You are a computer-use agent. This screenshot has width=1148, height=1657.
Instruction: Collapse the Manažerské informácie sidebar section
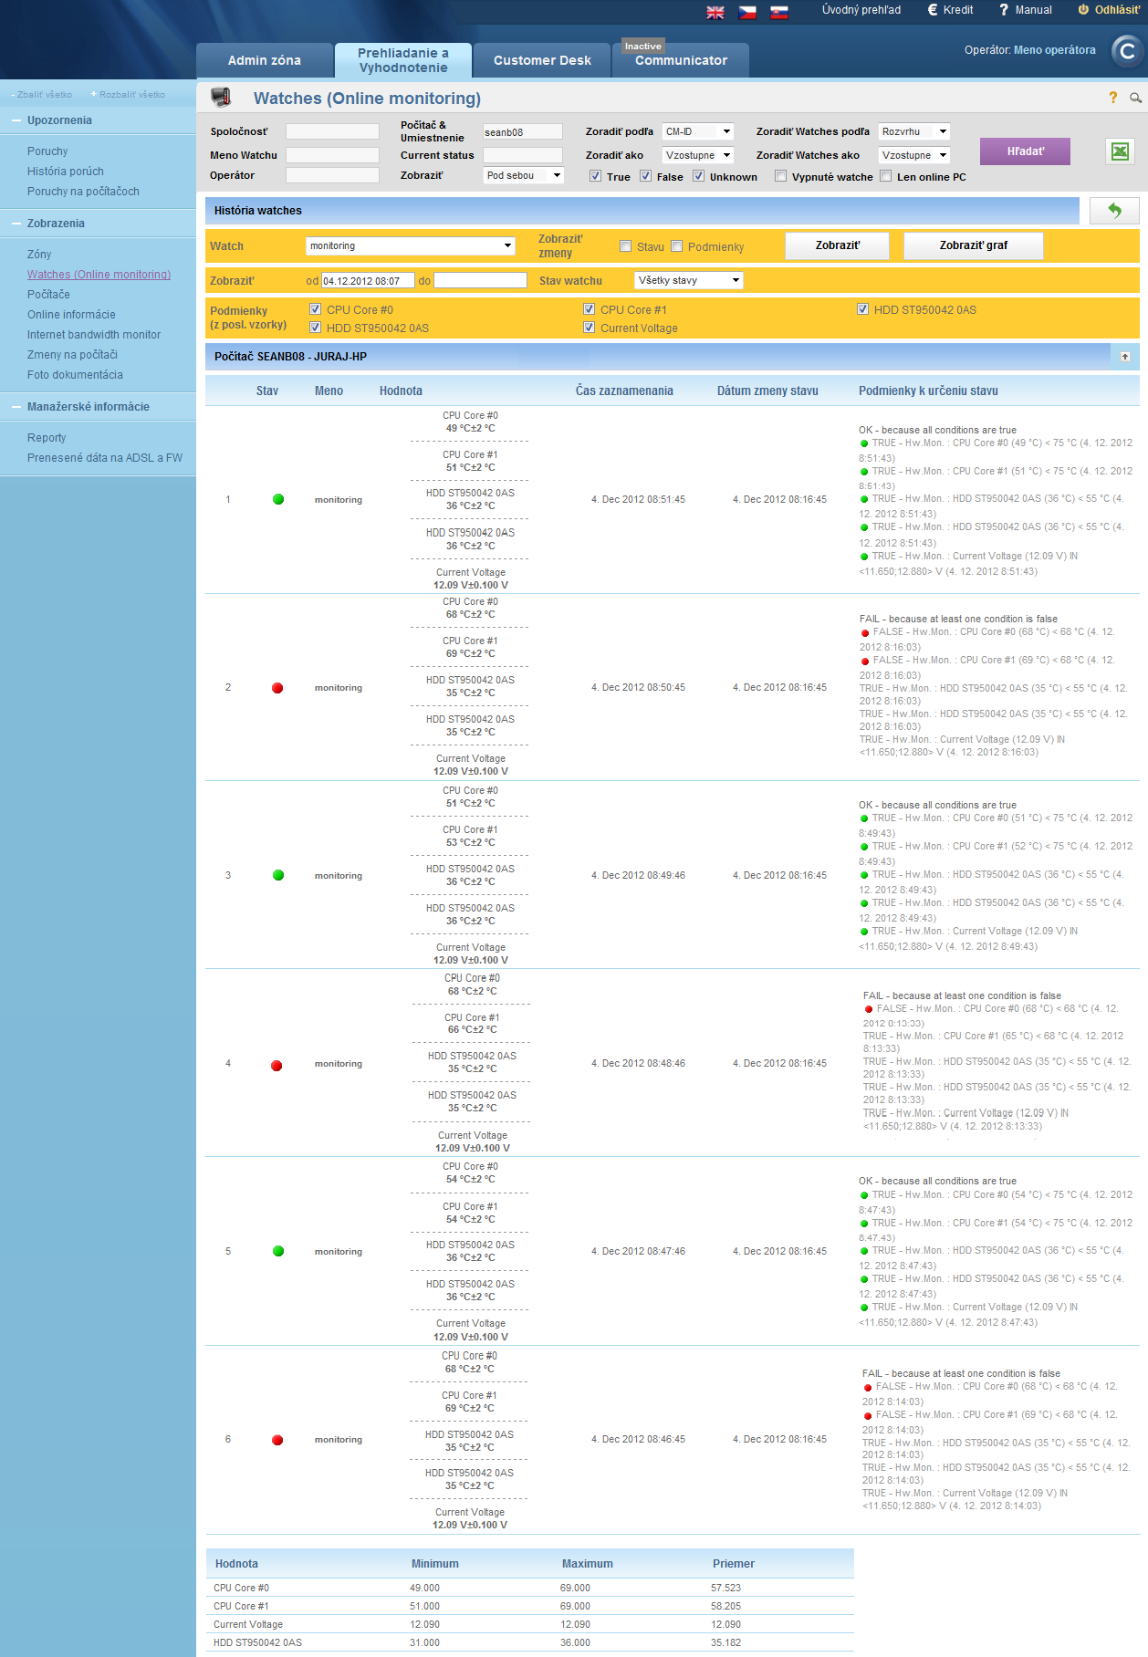point(16,407)
